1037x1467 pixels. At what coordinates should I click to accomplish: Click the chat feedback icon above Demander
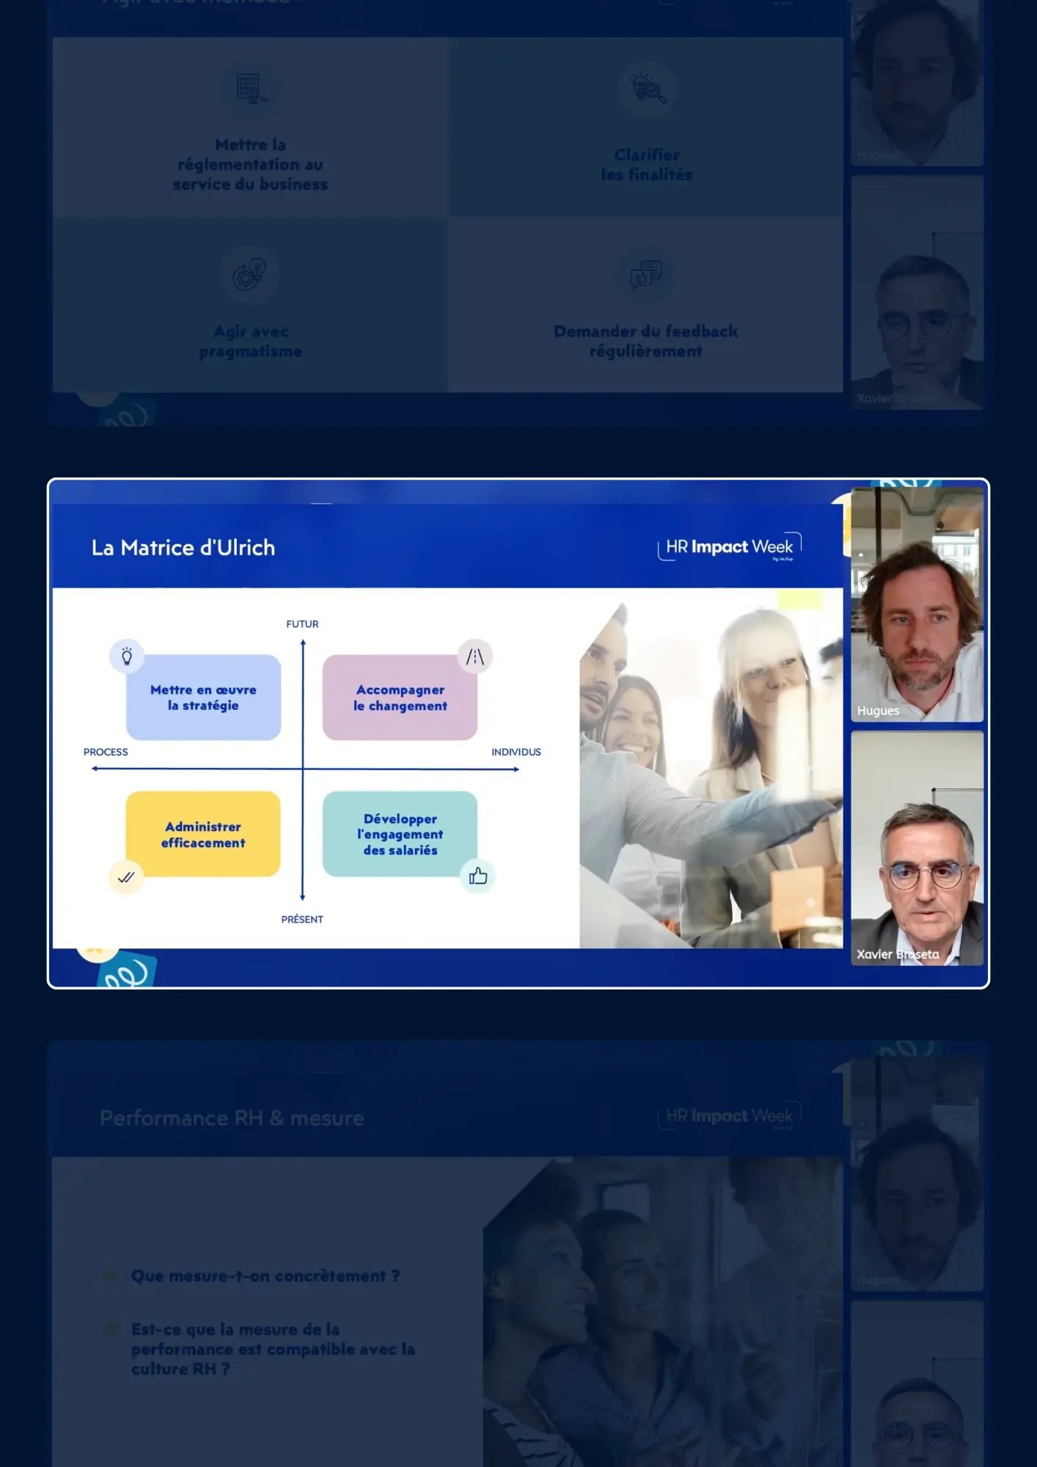tap(646, 274)
